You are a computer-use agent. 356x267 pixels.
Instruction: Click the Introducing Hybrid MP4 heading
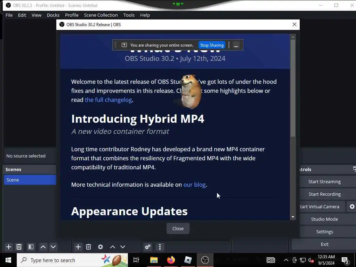tap(138, 119)
